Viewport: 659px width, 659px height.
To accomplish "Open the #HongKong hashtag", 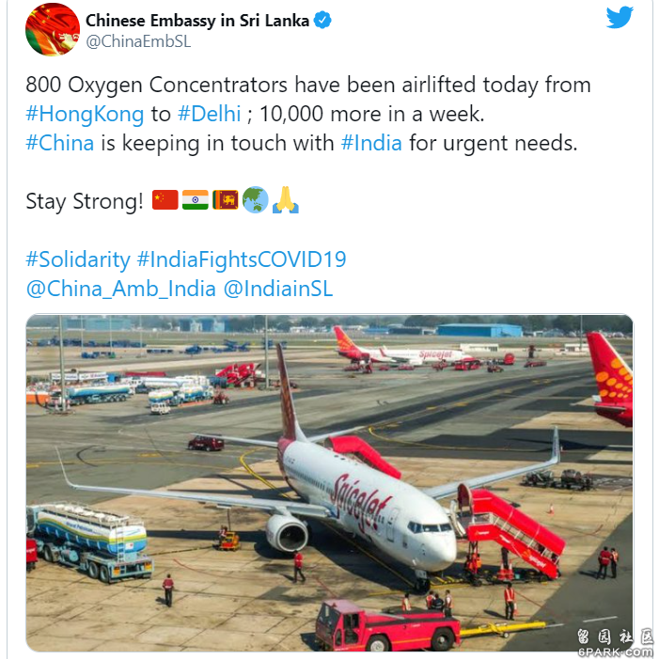I will click(85, 114).
